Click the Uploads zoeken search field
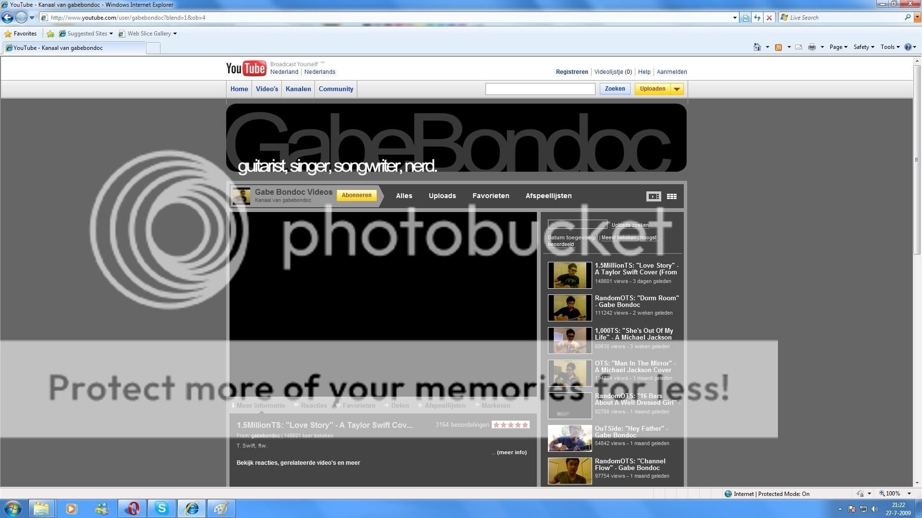 (577, 224)
